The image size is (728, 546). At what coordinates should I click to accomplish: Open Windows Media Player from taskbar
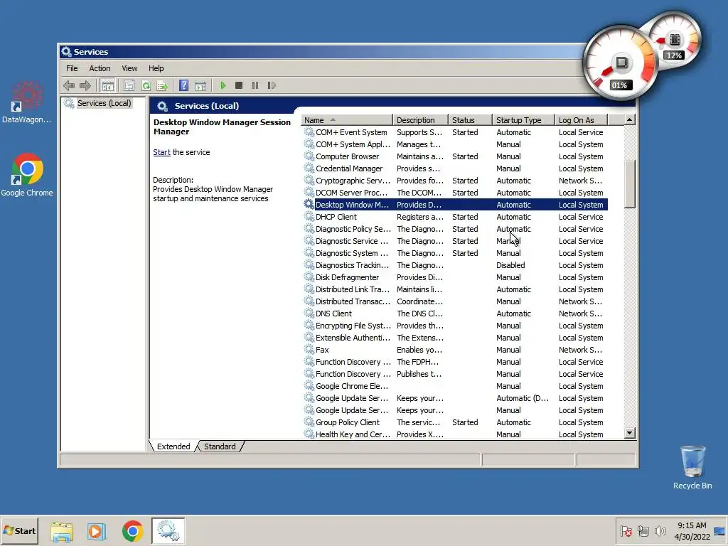[x=97, y=530]
